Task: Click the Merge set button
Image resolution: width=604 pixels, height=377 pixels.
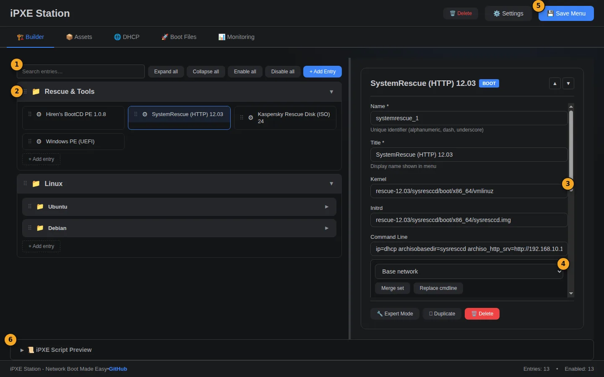Action: pos(393,288)
